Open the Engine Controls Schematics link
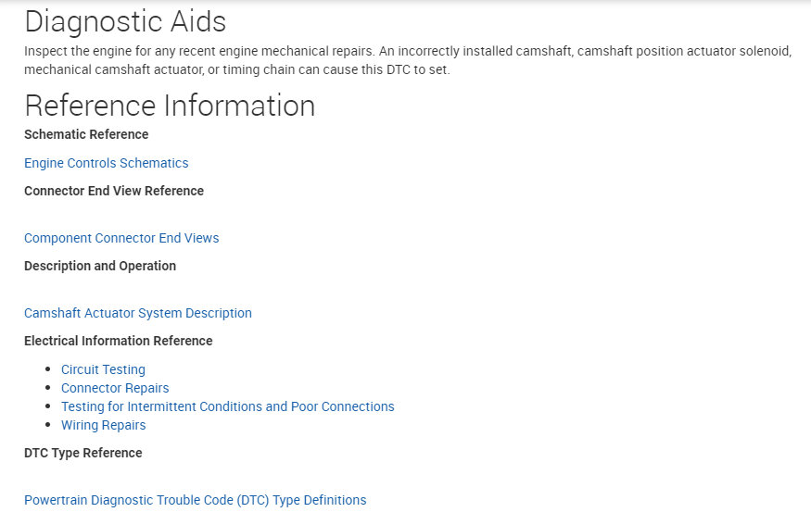This screenshot has width=811, height=512. (106, 163)
